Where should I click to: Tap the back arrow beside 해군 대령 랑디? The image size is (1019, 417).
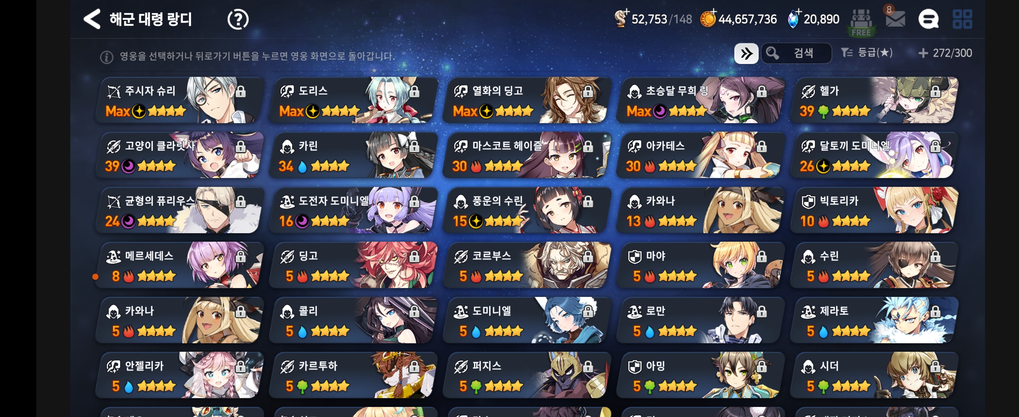coord(92,19)
